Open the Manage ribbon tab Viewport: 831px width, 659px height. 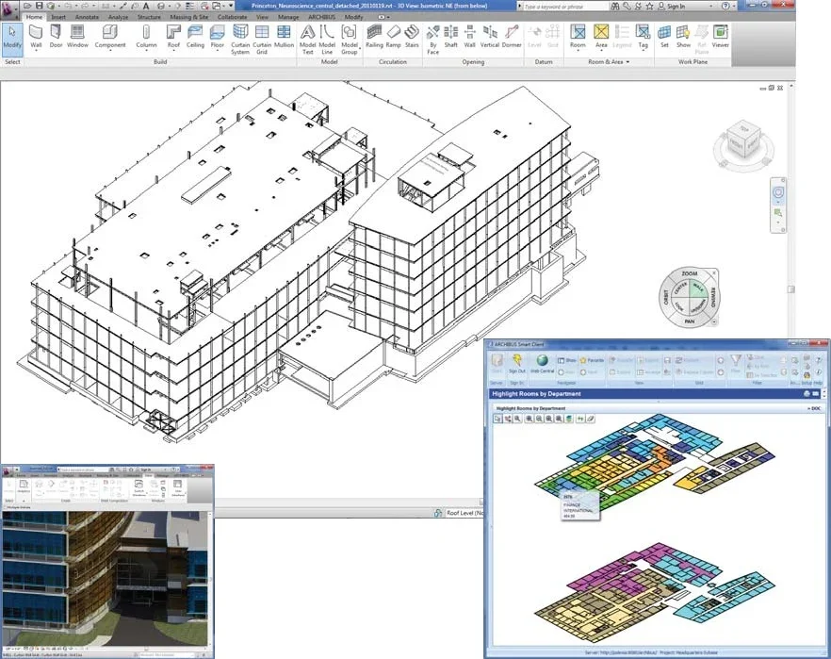point(288,17)
